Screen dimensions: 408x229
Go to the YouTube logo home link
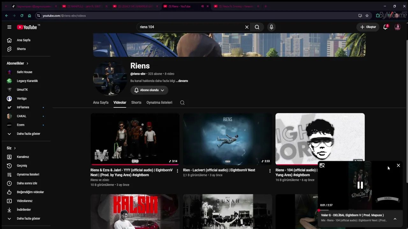click(x=27, y=27)
